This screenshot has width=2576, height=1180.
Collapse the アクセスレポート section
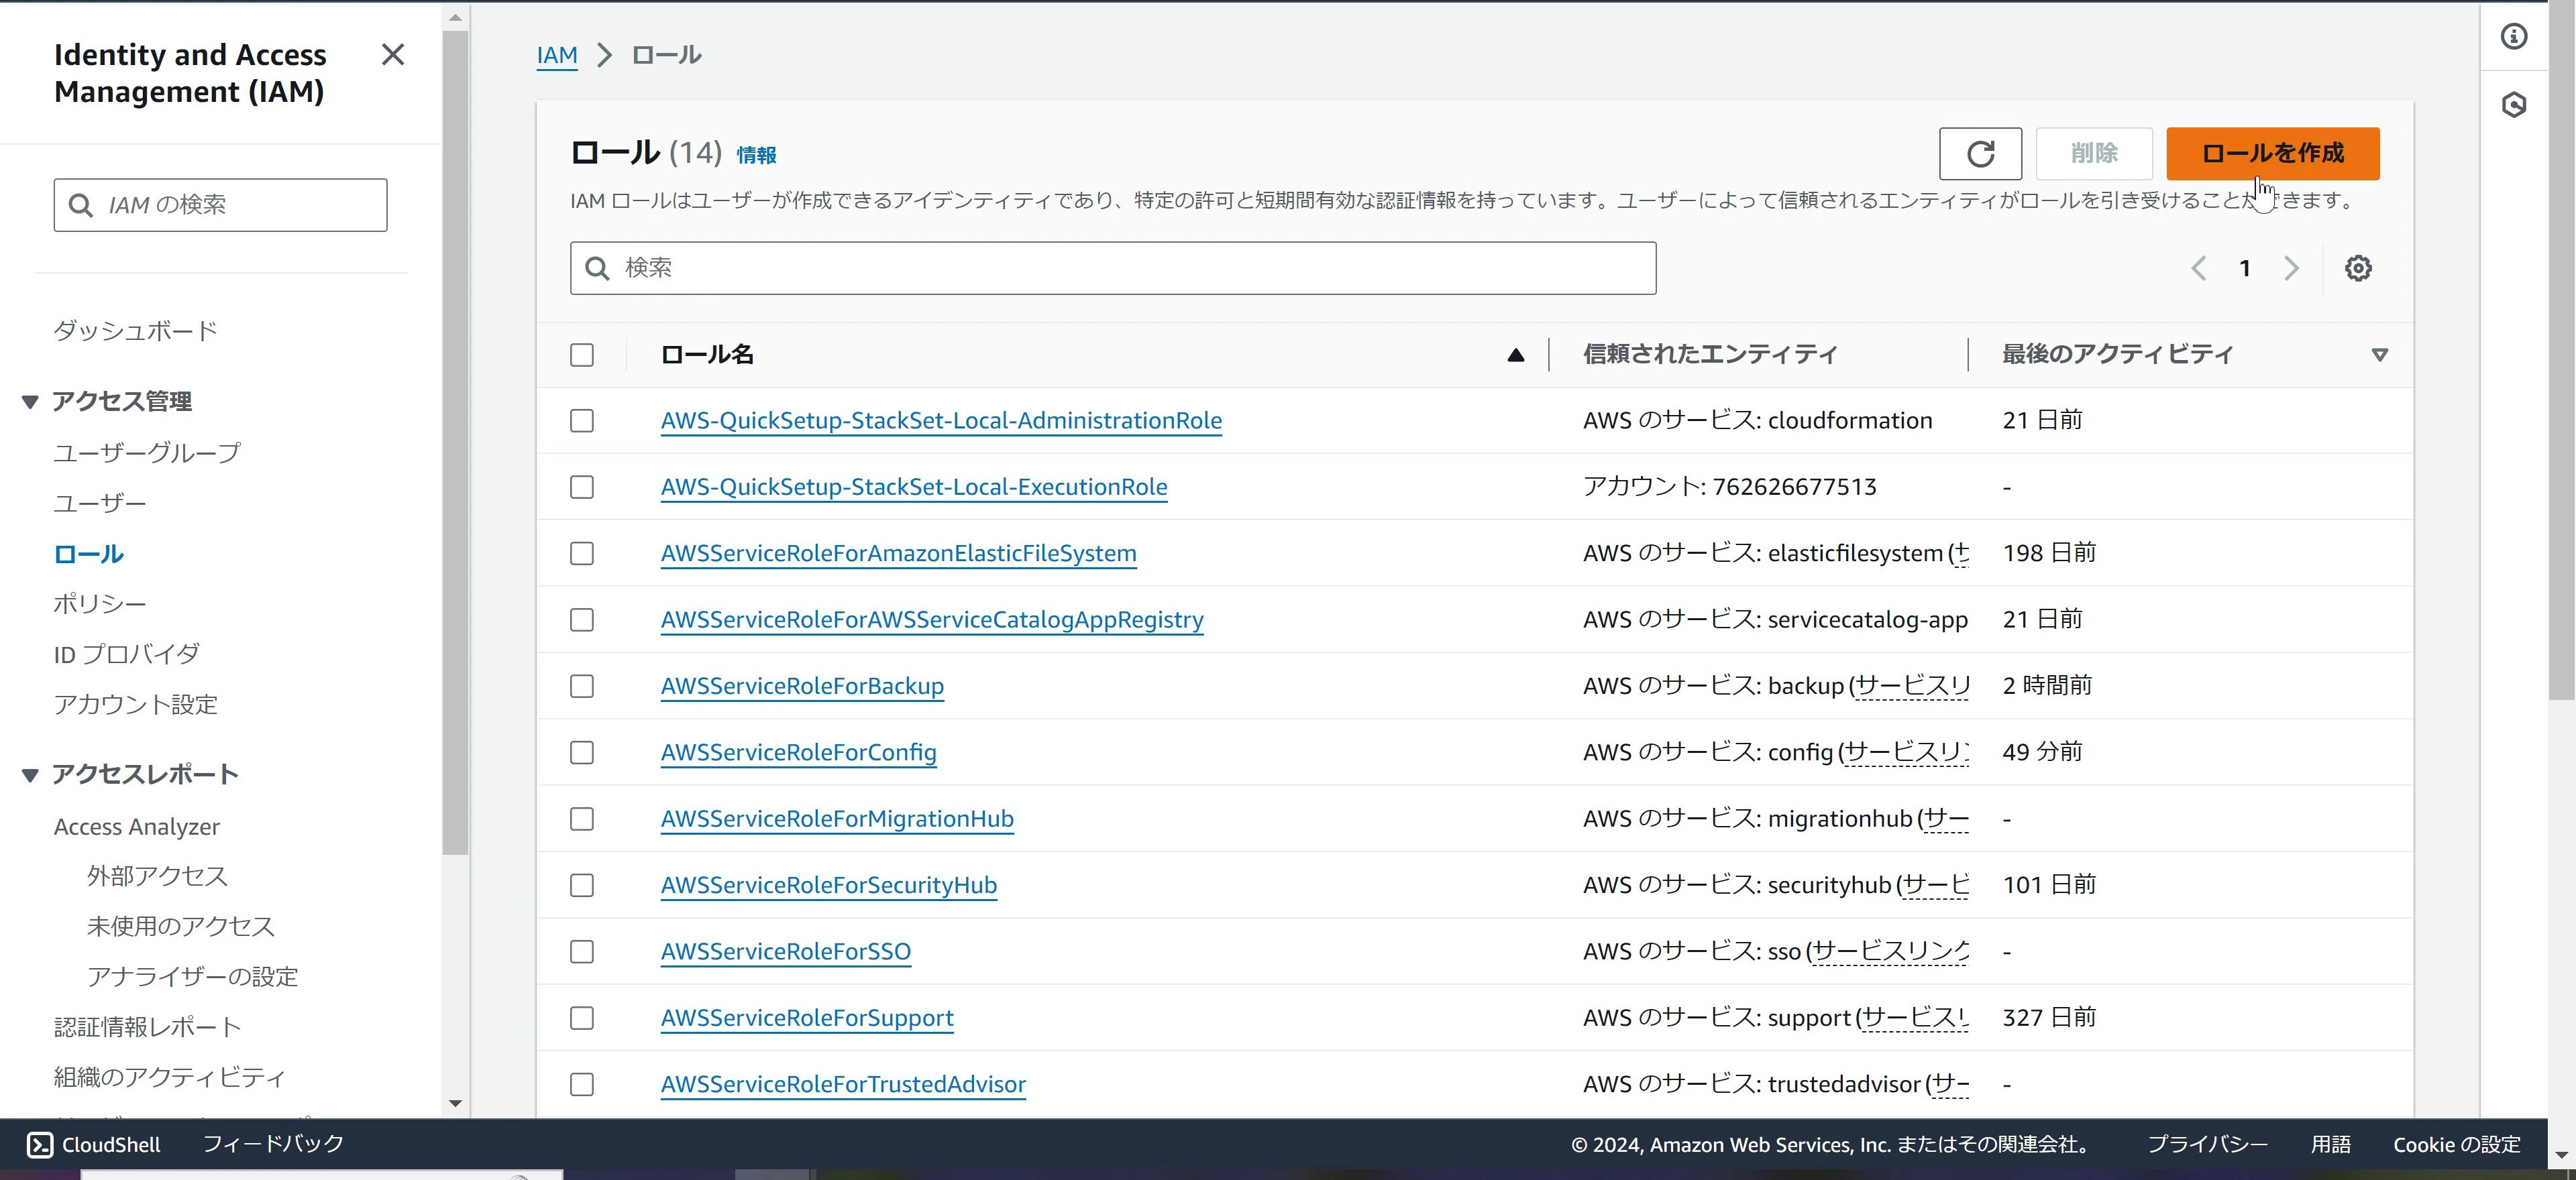(30, 775)
